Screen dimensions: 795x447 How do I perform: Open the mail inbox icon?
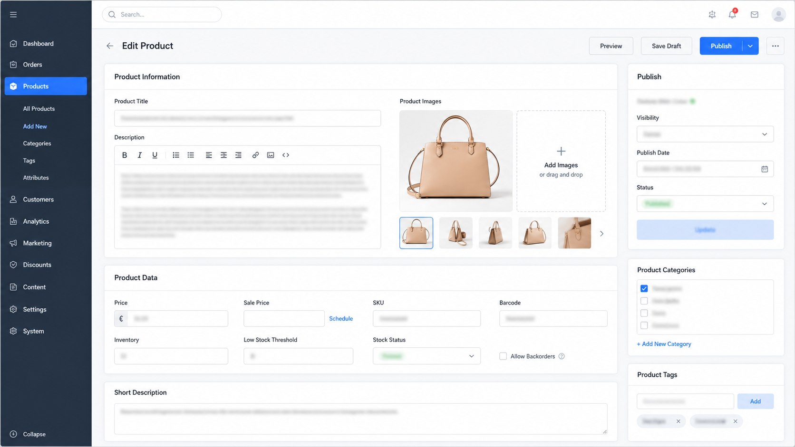pyautogui.click(x=754, y=15)
